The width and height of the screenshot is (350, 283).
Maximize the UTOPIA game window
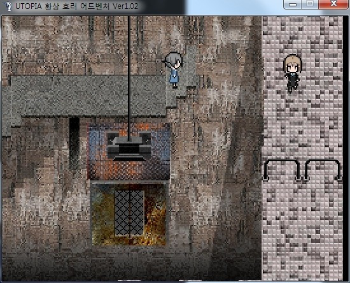[310, 4]
